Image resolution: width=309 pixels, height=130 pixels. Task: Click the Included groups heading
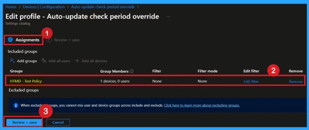tap(22, 52)
